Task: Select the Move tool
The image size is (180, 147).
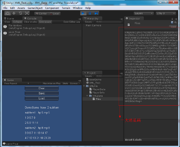Action: pyautogui.click(x=14, y=13)
